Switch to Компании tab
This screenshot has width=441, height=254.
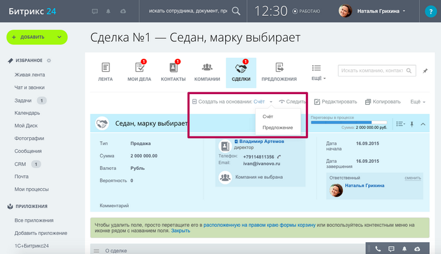coord(208,72)
